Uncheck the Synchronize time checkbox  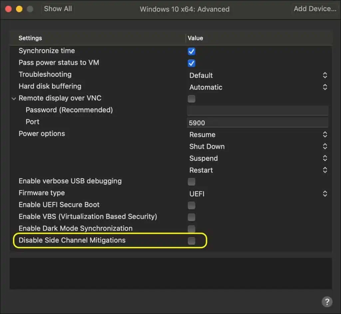point(191,52)
